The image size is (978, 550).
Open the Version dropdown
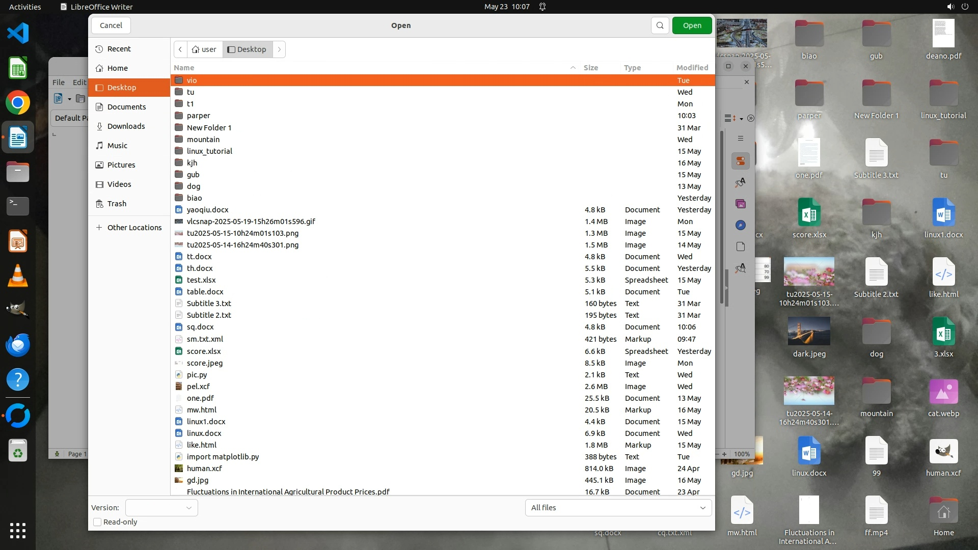click(x=161, y=508)
